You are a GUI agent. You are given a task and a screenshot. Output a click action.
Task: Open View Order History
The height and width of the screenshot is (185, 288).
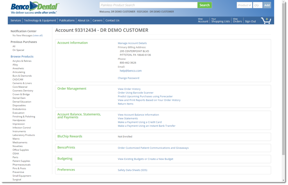[129, 89]
